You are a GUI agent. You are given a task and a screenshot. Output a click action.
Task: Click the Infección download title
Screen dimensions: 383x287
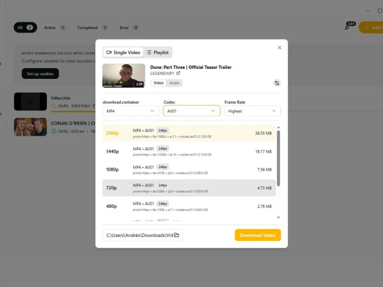pos(61,98)
